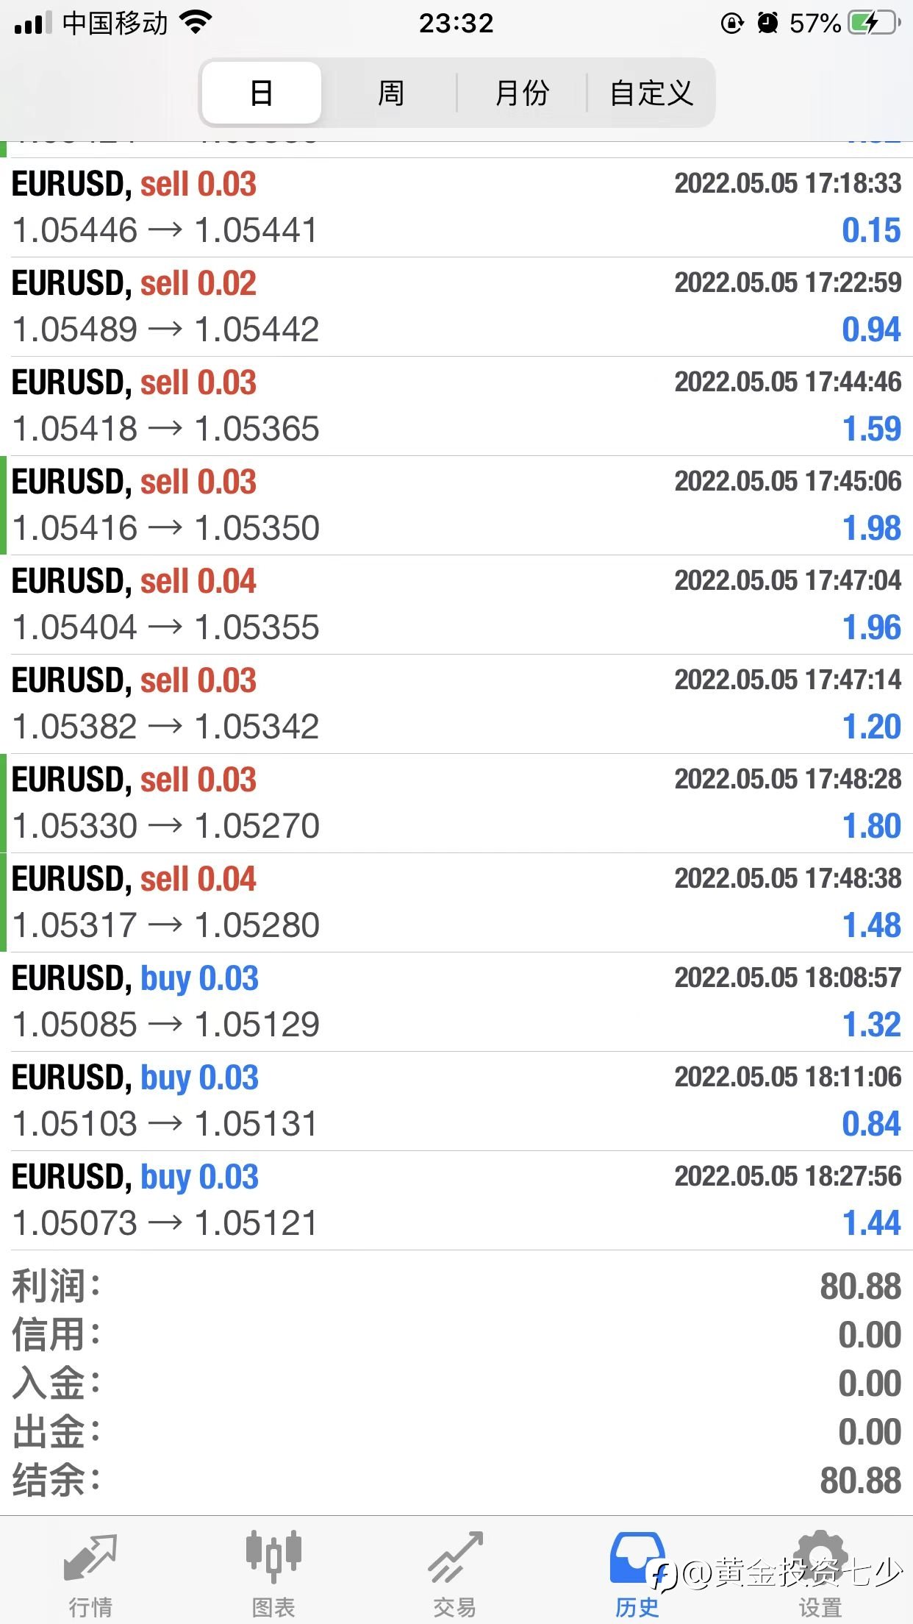Open the sell 0.02 trade with profit 0.94

pyautogui.click(x=456, y=307)
